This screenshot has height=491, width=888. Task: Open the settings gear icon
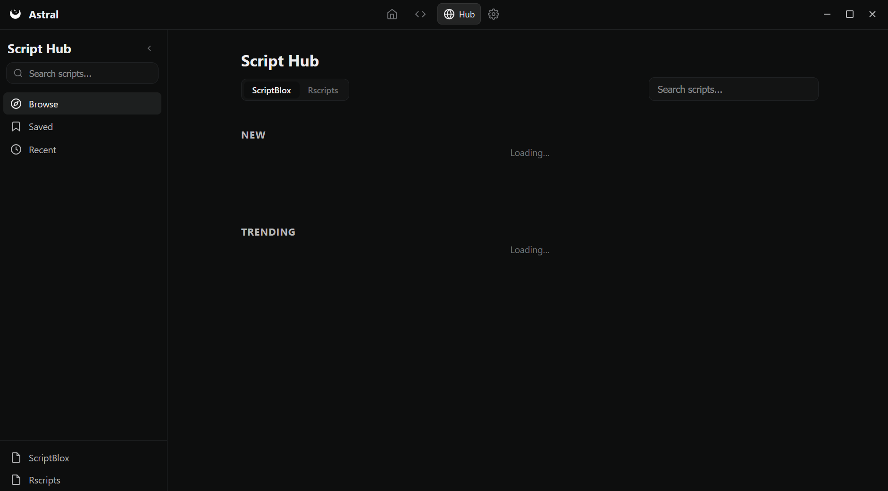[x=494, y=14]
